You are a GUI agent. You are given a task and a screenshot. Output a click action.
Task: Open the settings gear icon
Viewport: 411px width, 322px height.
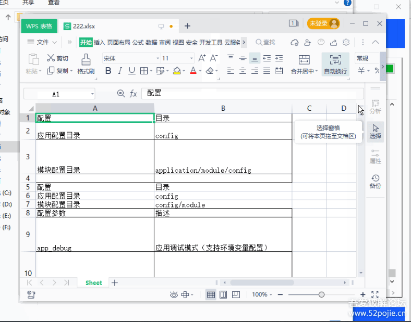[346, 42]
